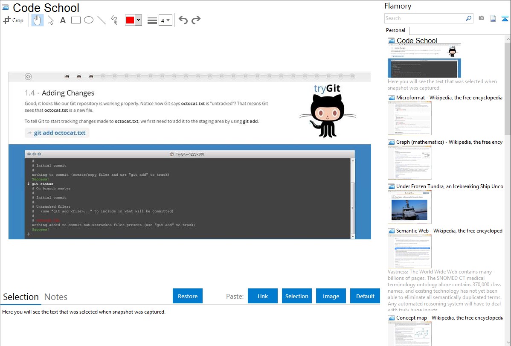This screenshot has width=511, height=346.
Task: Click the search magnifier icon
Action: coord(468,18)
